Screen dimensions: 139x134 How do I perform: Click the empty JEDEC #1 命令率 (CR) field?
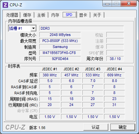click(50, 111)
